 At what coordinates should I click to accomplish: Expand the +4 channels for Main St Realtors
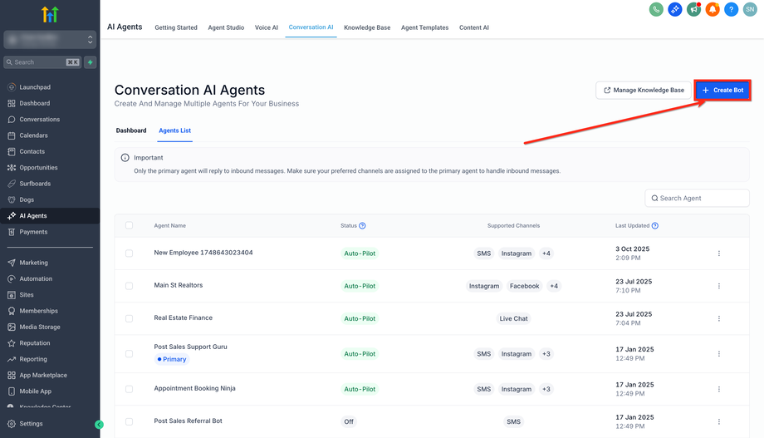[x=554, y=286]
